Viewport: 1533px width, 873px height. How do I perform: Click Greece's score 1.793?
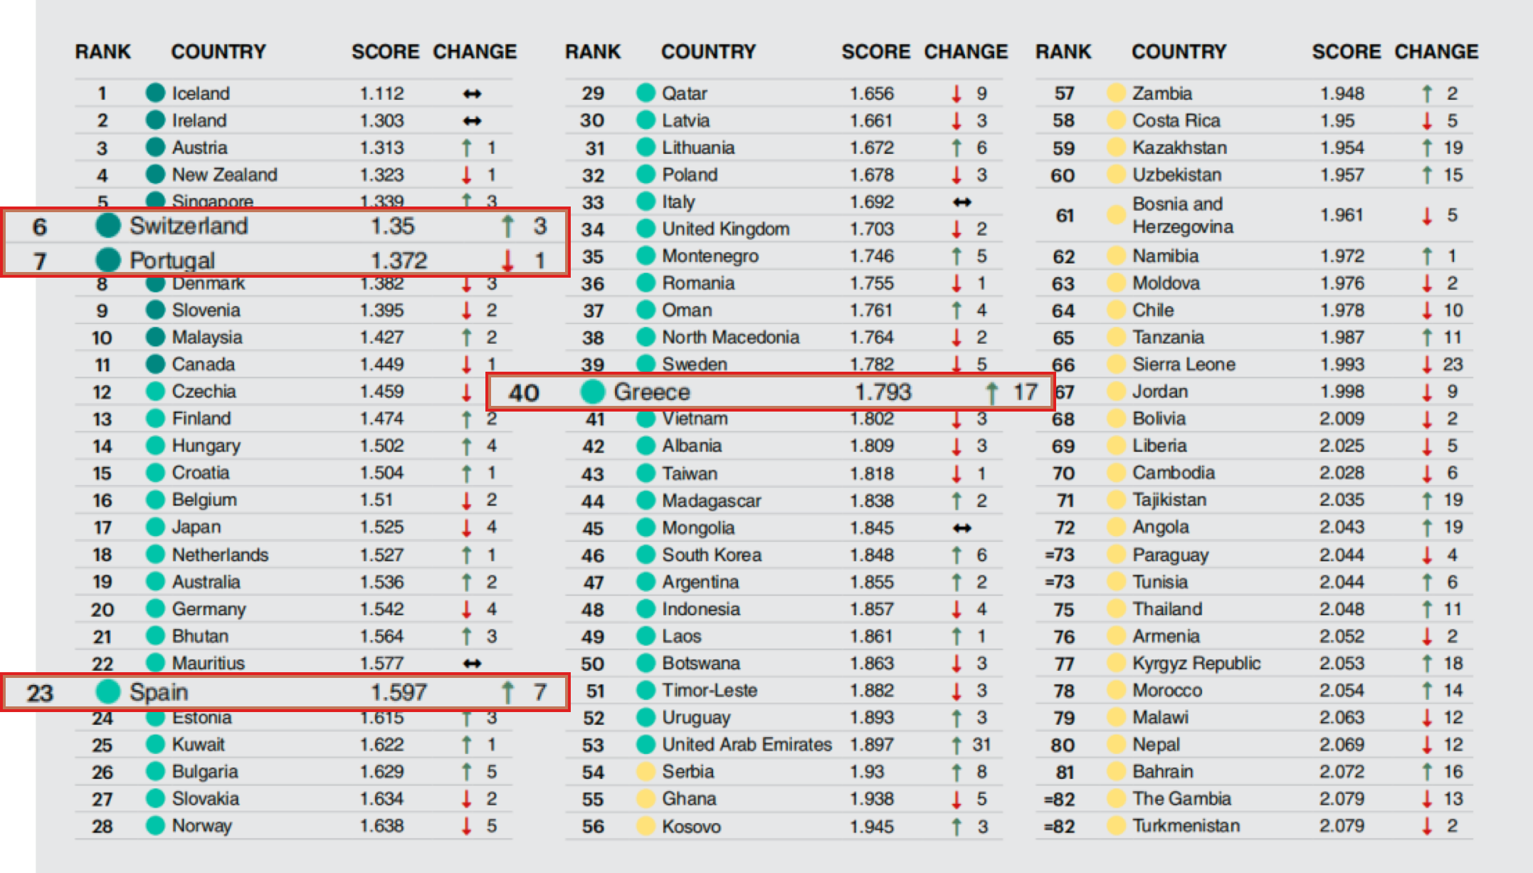pos(883,392)
